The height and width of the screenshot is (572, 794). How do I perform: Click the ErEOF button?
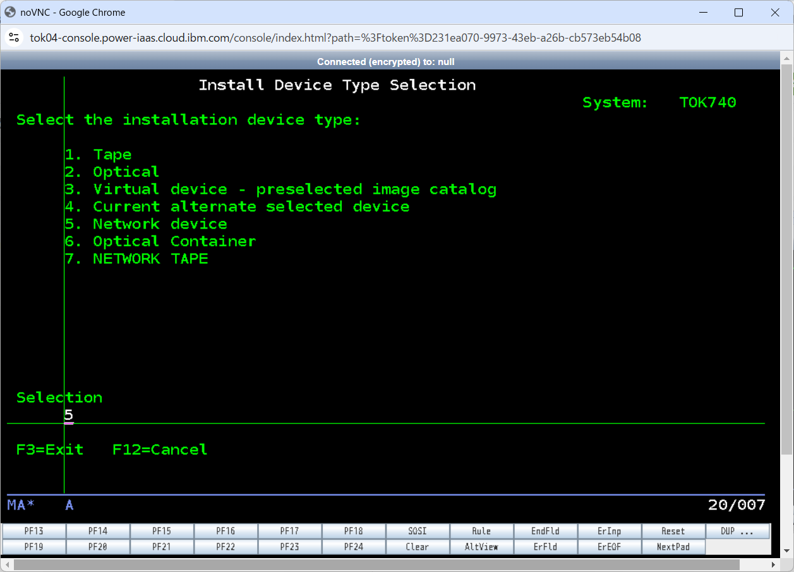click(x=610, y=547)
